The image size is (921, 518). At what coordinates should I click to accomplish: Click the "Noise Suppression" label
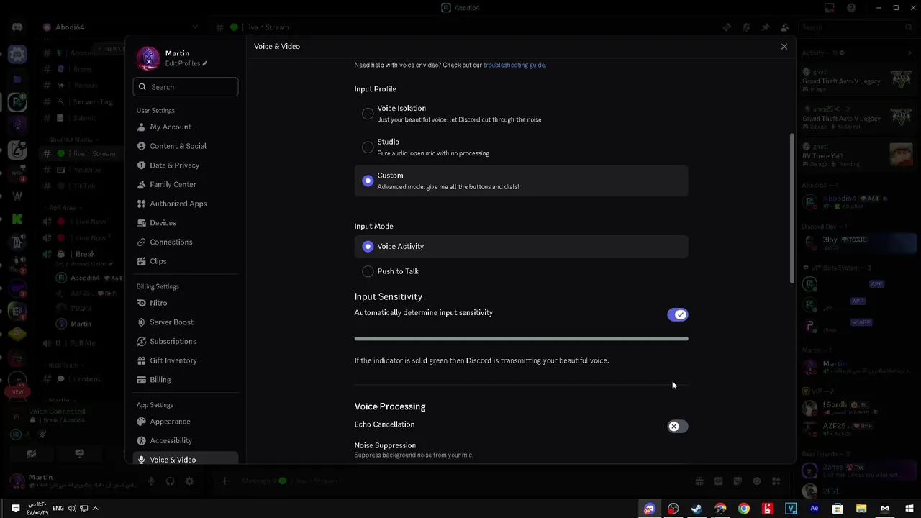click(385, 445)
